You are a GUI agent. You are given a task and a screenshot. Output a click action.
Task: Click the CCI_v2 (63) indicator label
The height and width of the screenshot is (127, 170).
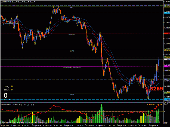(x=29, y=105)
